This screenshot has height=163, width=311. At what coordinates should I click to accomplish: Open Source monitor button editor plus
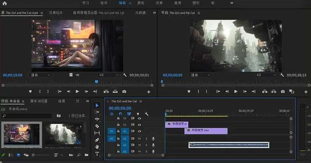click(148, 91)
